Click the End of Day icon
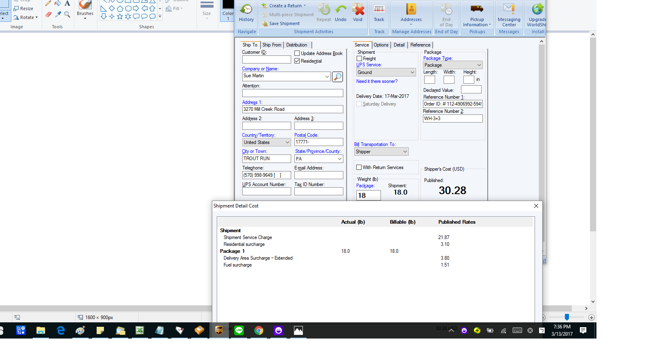 pyautogui.click(x=446, y=15)
